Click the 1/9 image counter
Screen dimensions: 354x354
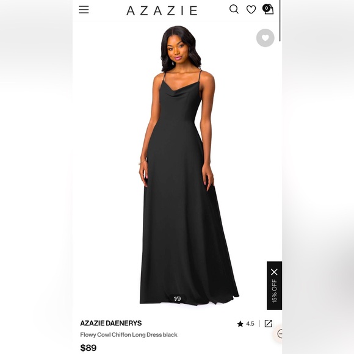click(x=177, y=299)
